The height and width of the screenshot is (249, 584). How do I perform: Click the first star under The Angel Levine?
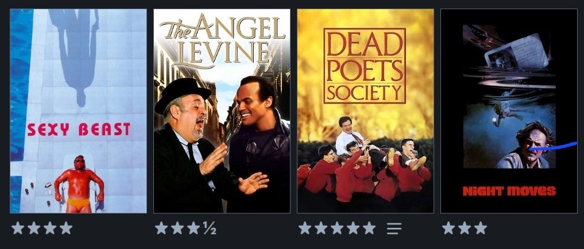[161, 228]
